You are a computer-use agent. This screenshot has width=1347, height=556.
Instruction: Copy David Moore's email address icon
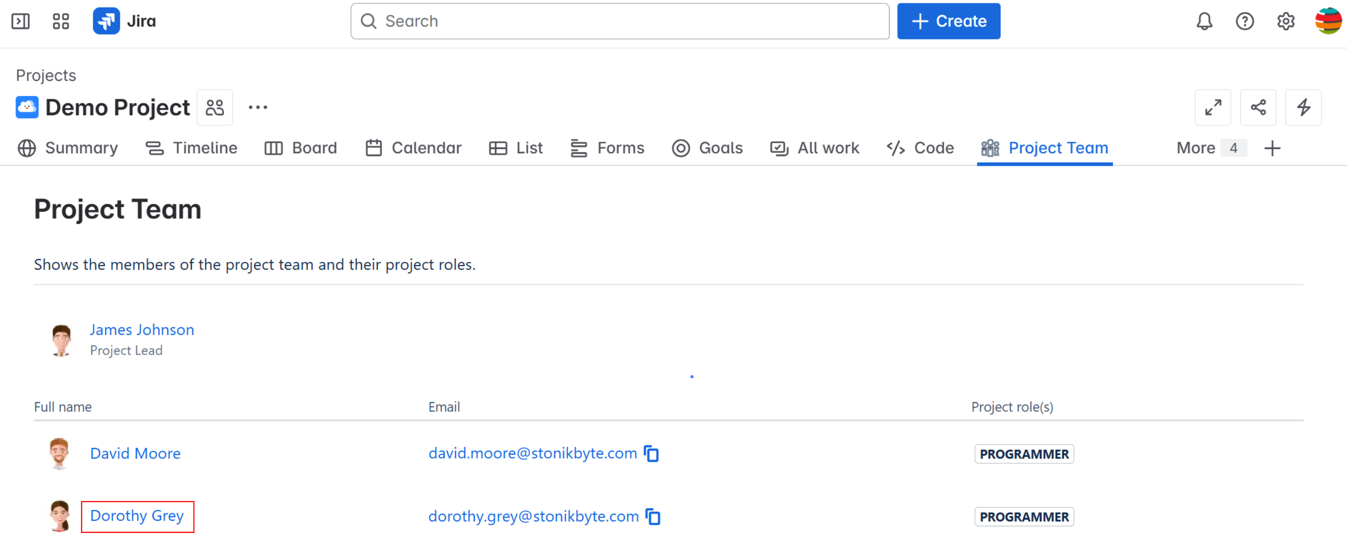(x=652, y=454)
